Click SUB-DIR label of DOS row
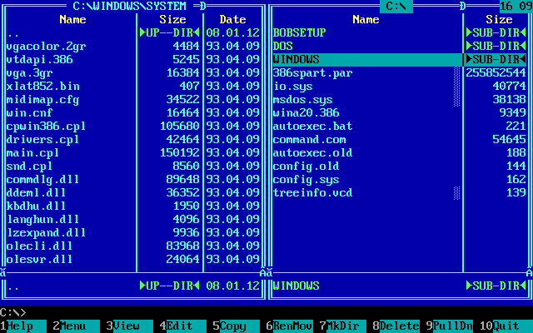Screen dimensions: 533x333 point(496,47)
